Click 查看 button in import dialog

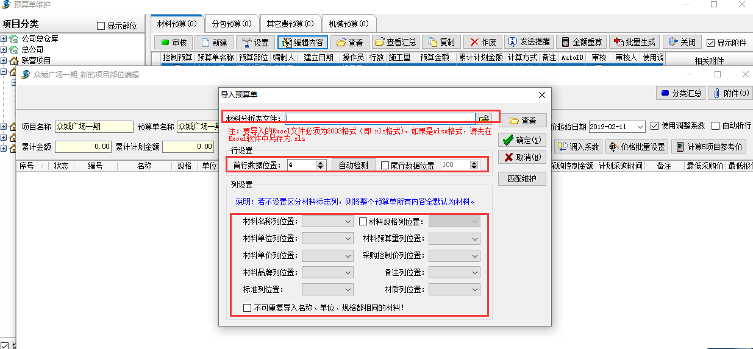[x=523, y=121]
